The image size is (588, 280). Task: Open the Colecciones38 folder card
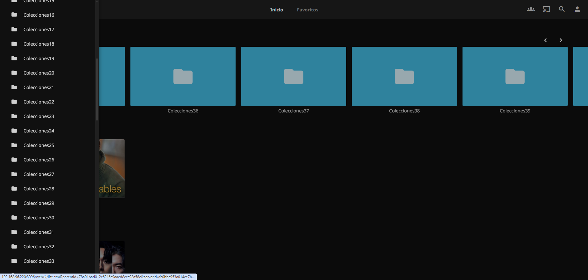[x=404, y=76]
